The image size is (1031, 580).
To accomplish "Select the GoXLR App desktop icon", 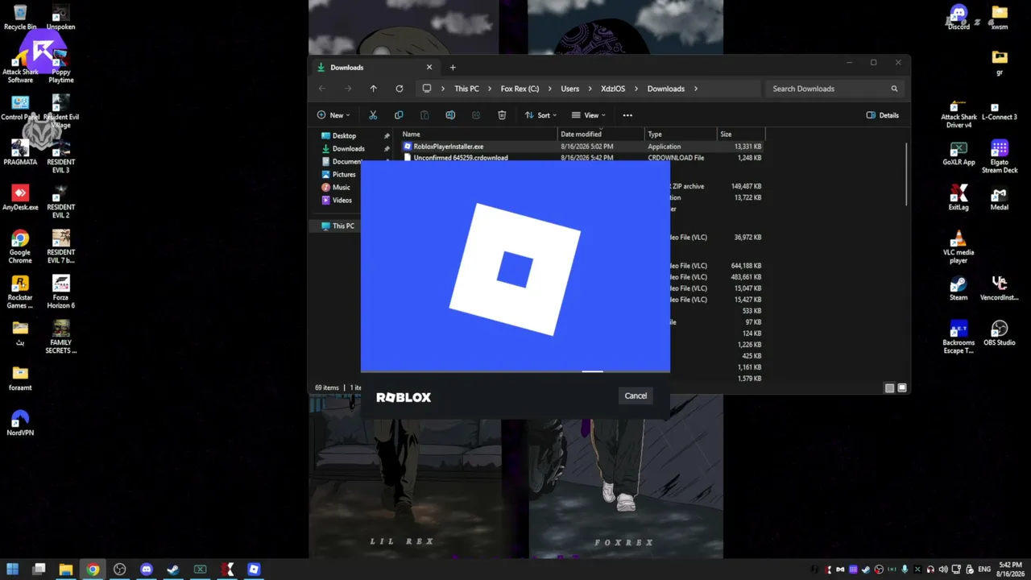I will tap(959, 153).
